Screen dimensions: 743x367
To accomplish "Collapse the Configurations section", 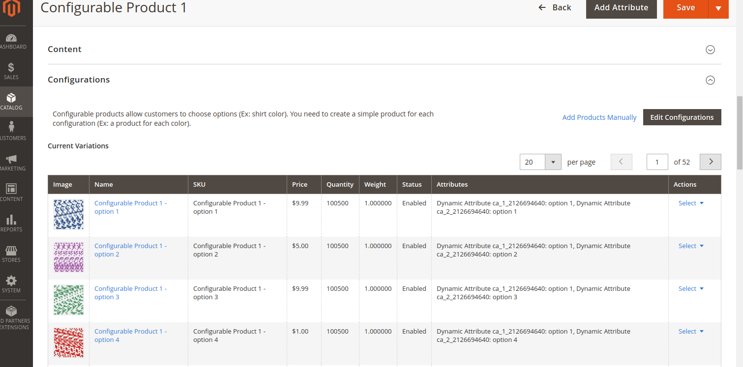I will point(710,80).
